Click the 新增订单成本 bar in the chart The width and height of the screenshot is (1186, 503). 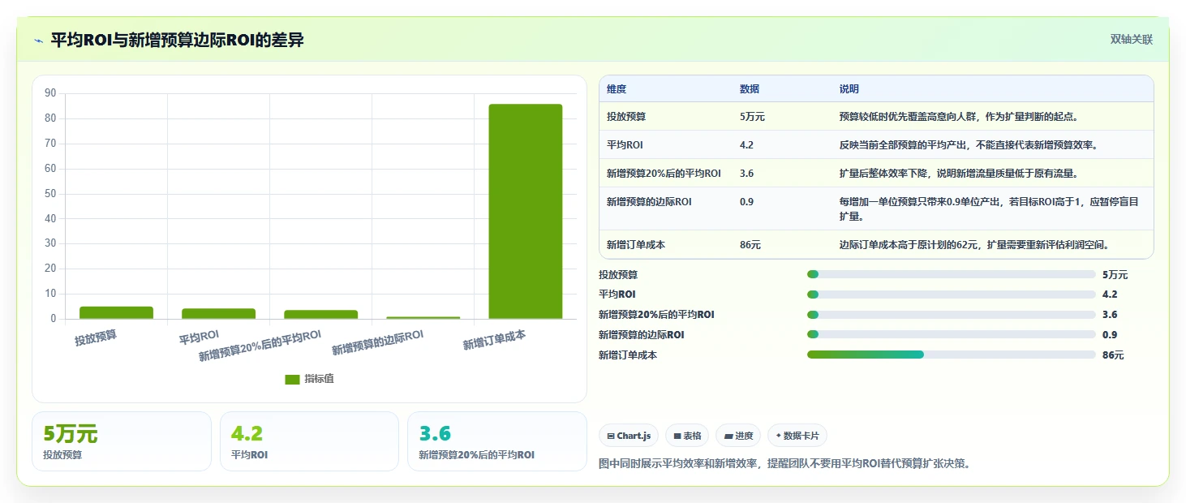[525, 211]
